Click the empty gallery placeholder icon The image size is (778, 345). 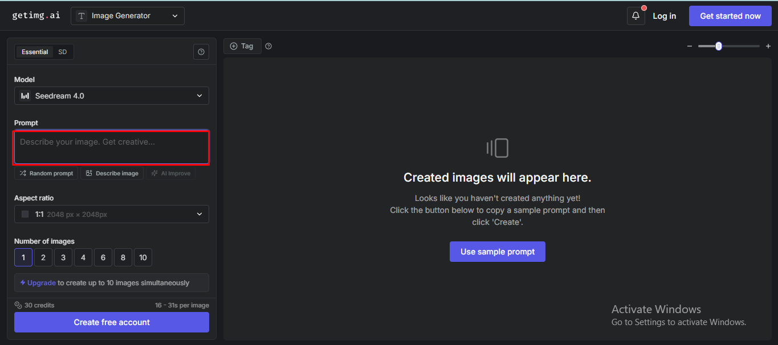498,148
